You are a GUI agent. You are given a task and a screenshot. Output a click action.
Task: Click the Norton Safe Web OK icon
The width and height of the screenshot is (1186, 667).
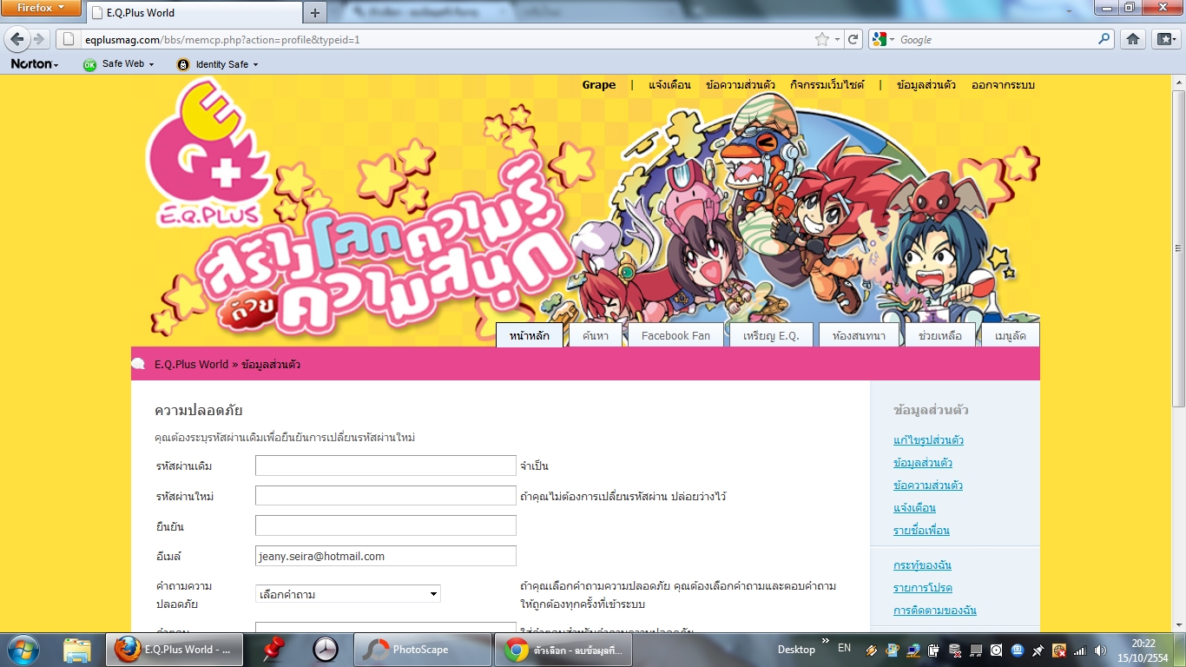click(x=89, y=64)
